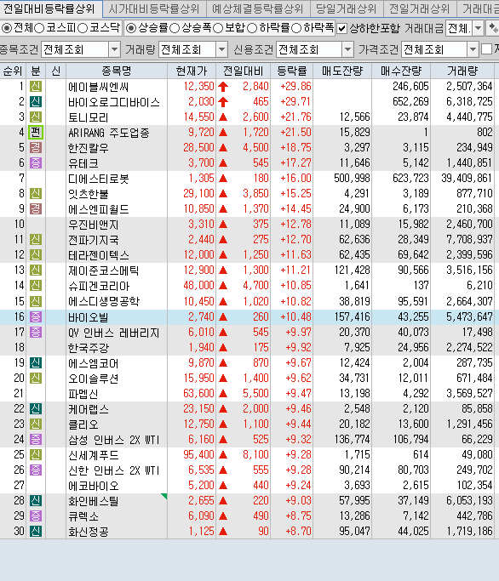Click the settings icon beside 거래대금 dropdown

pyautogui.click(x=493, y=28)
